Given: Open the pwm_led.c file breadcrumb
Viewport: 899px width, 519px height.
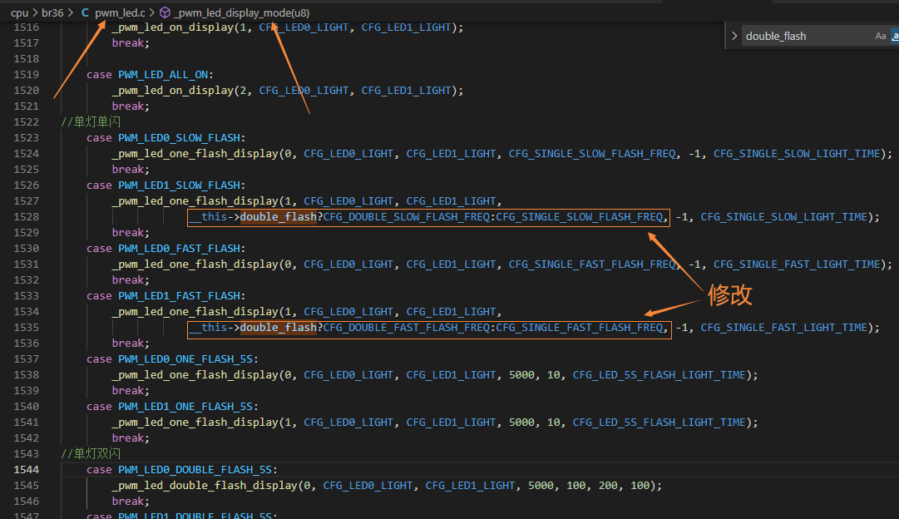Looking at the screenshot, I should (120, 12).
